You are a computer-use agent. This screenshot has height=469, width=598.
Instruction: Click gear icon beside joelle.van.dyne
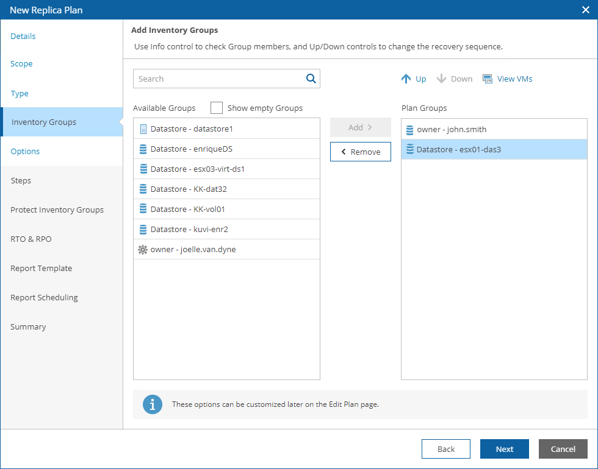pyautogui.click(x=143, y=249)
